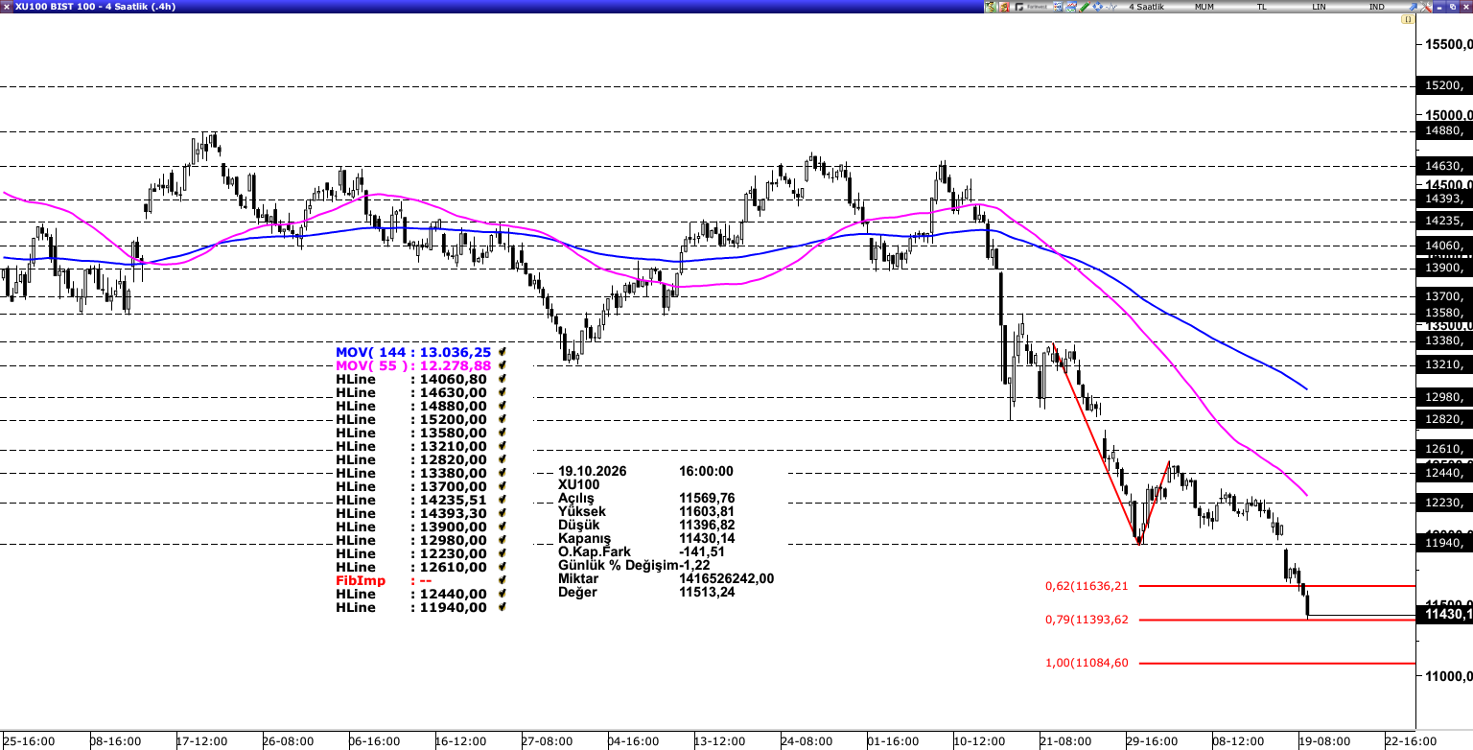Click the 15200, price axis label
The height and width of the screenshot is (750, 1473).
tap(1445, 86)
